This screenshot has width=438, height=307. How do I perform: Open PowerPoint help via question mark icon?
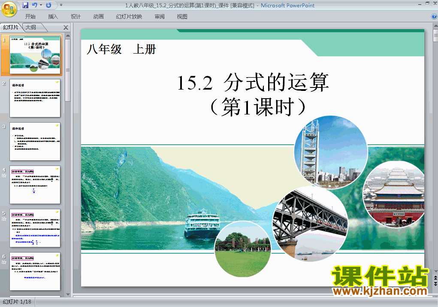click(x=434, y=16)
